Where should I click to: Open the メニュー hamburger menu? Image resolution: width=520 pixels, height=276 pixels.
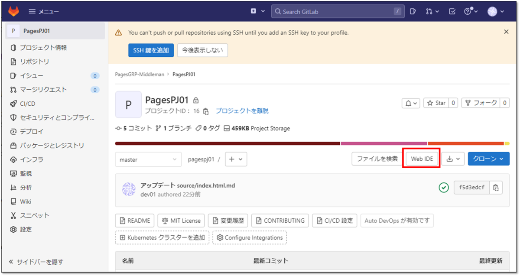(x=43, y=12)
